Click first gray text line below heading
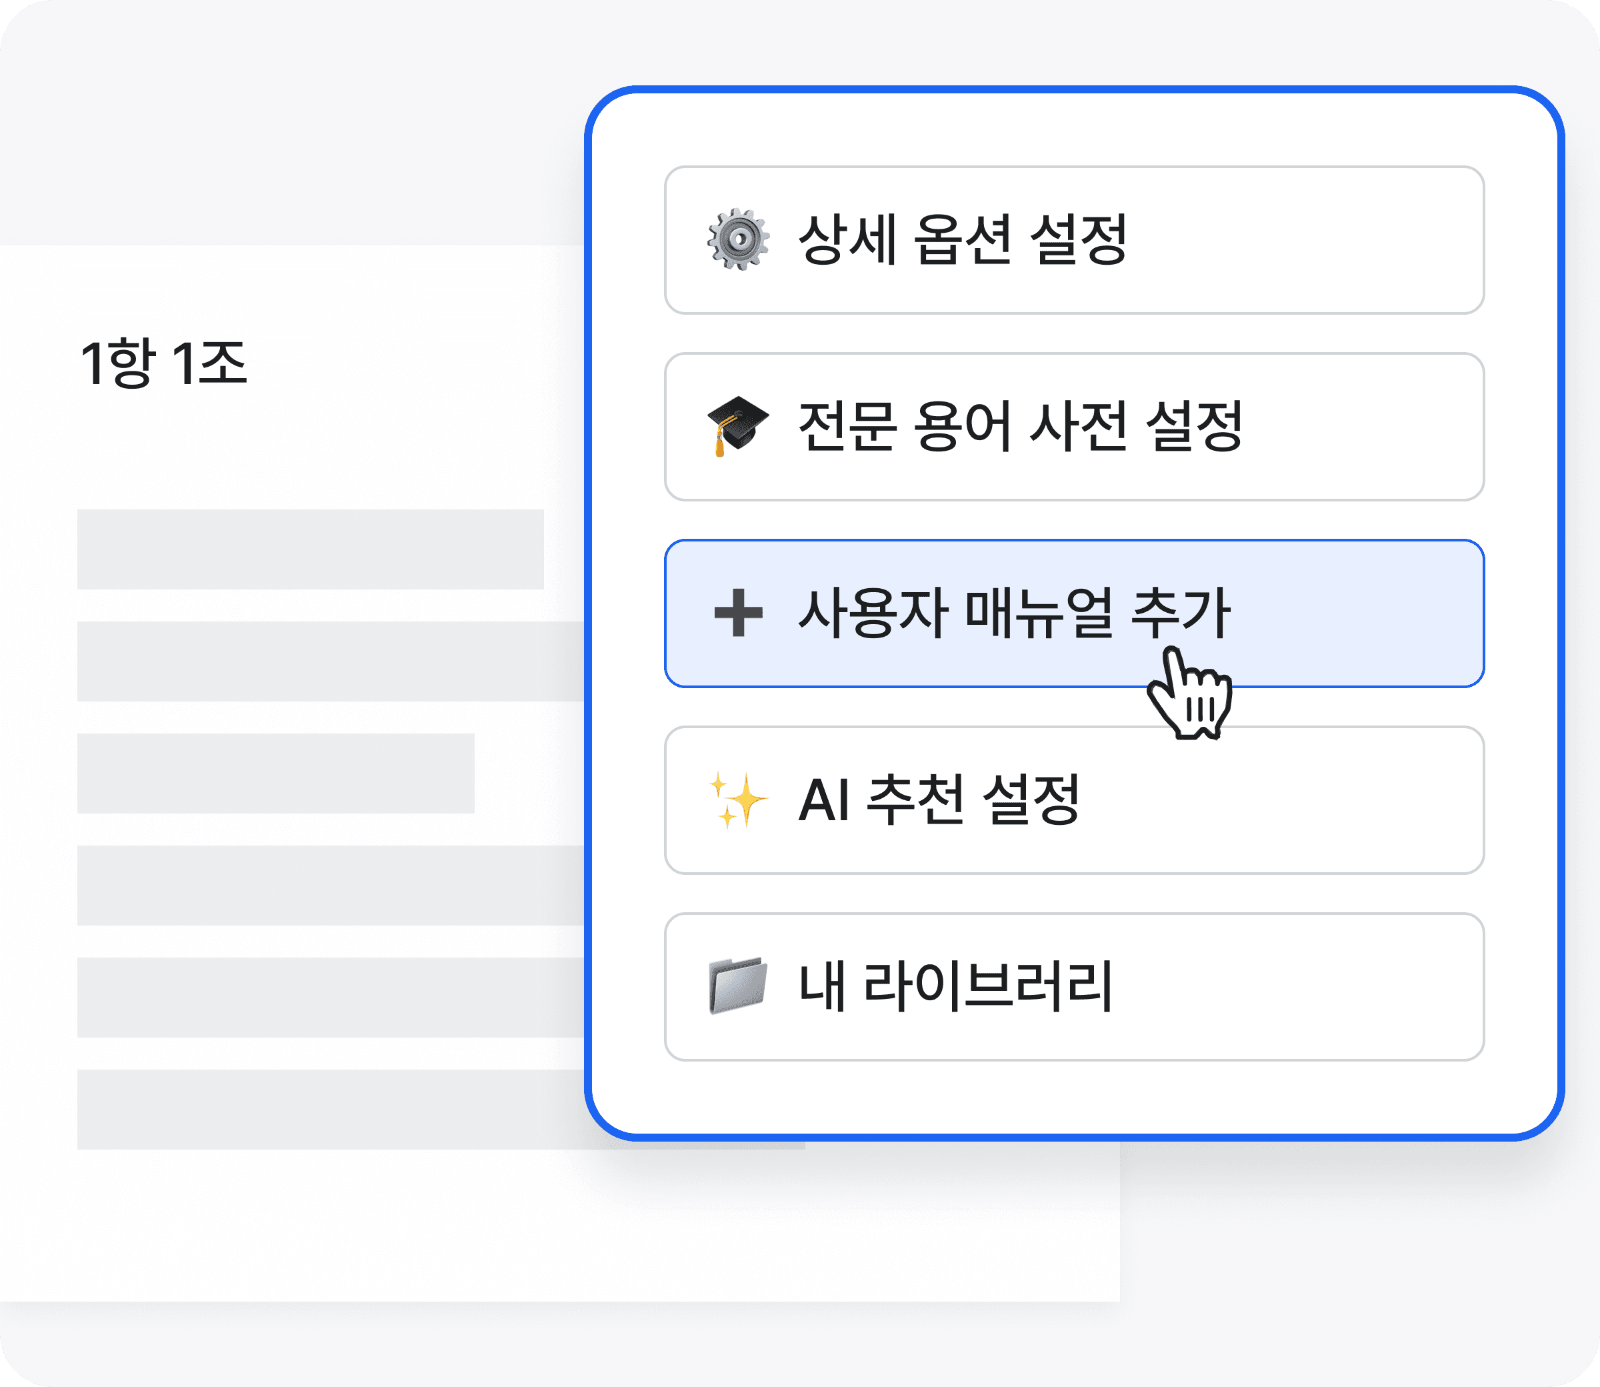Viewport: 1600px width, 1387px height. click(x=310, y=549)
